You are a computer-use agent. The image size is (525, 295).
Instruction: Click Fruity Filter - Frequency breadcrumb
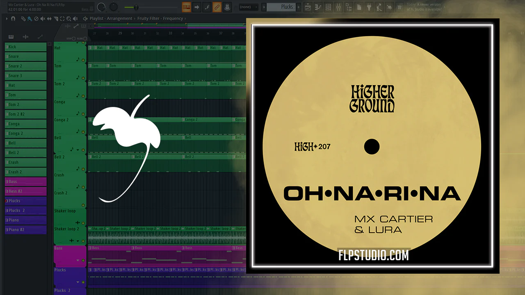[160, 18]
